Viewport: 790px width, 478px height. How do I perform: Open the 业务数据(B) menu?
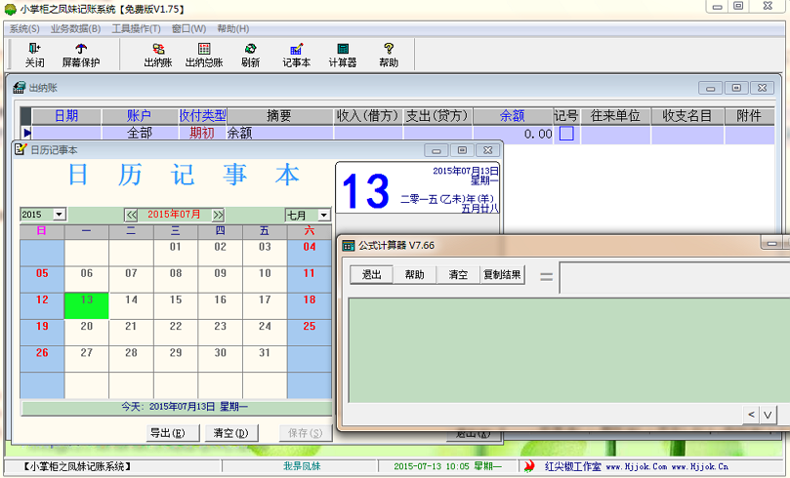(x=75, y=28)
